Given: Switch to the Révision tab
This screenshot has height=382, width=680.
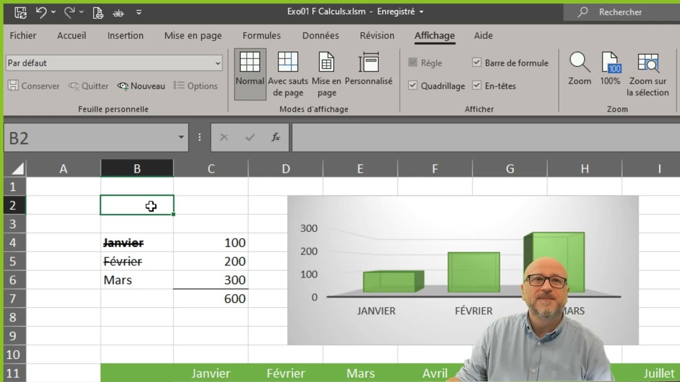Looking at the screenshot, I should pos(377,36).
